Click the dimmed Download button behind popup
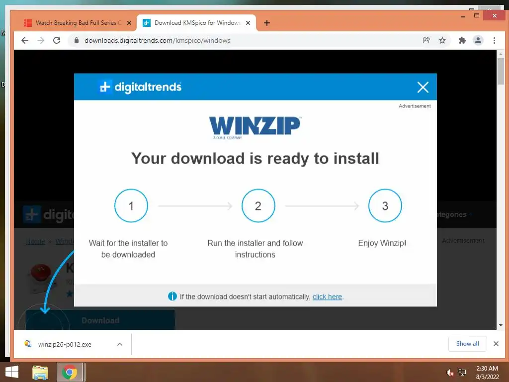The height and width of the screenshot is (382, 509). point(100,320)
